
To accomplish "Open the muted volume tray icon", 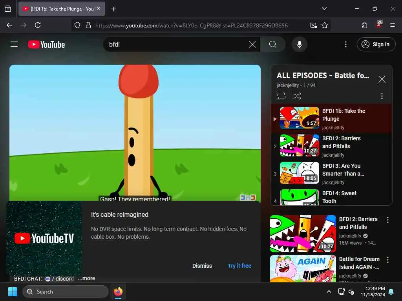I will [x=351, y=292].
